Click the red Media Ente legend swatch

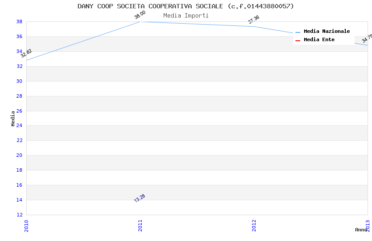click(298, 41)
